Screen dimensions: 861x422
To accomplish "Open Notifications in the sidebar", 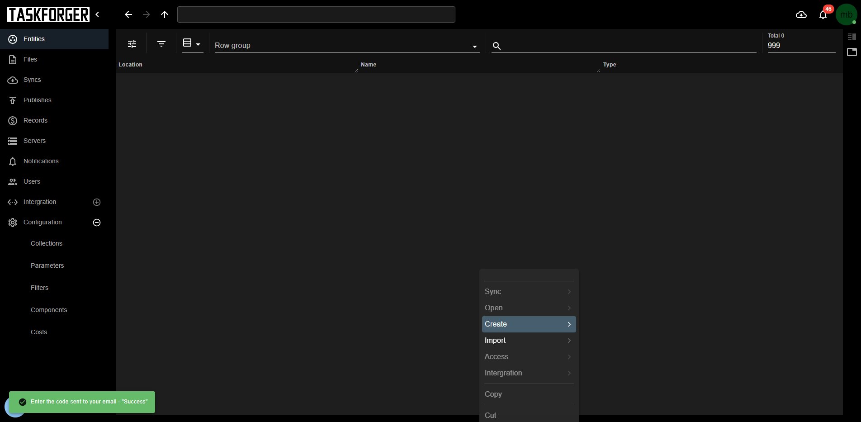I will [x=54, y=161].
